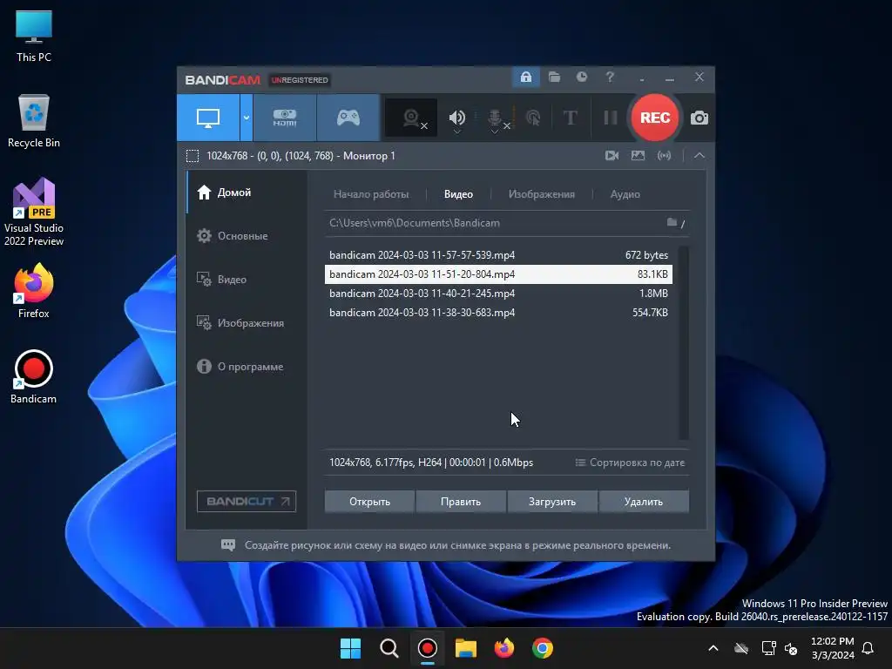892x669 pixels.
Task: Open Chrome from taskbar
Action: click(542, 648)
